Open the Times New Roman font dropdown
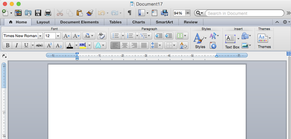Image resolution: width=291 pixels, height=139 pixels. point(40,36)
